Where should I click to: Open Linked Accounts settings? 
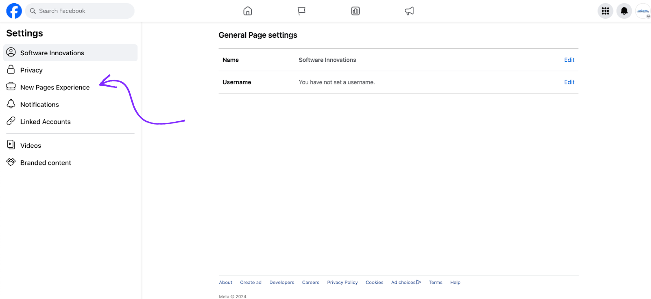click(x=70, y=122)
